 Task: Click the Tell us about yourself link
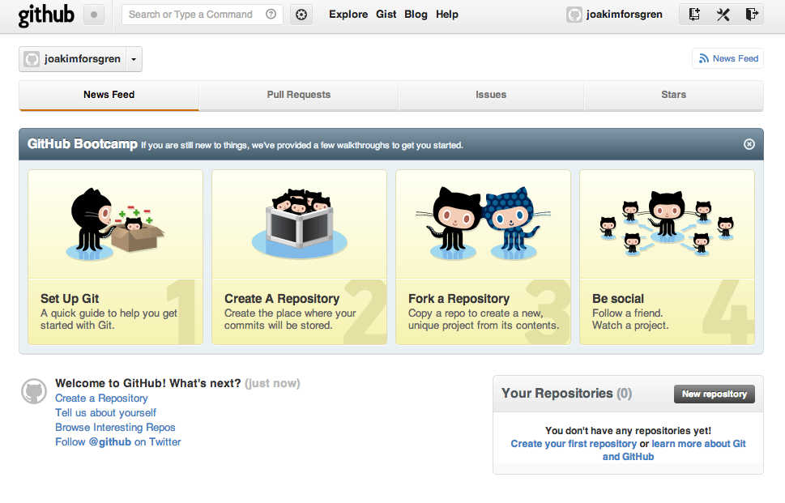(105, 413)
